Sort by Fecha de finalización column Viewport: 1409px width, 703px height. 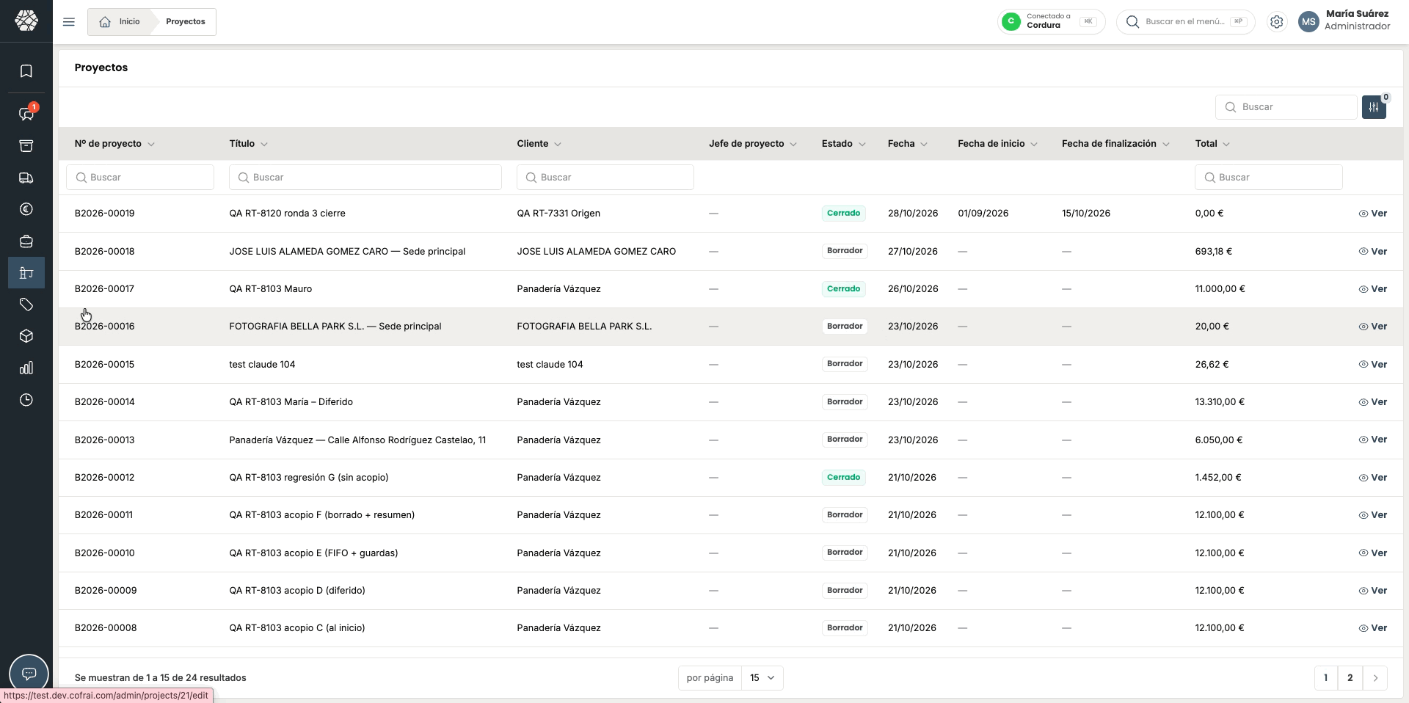1115,144
